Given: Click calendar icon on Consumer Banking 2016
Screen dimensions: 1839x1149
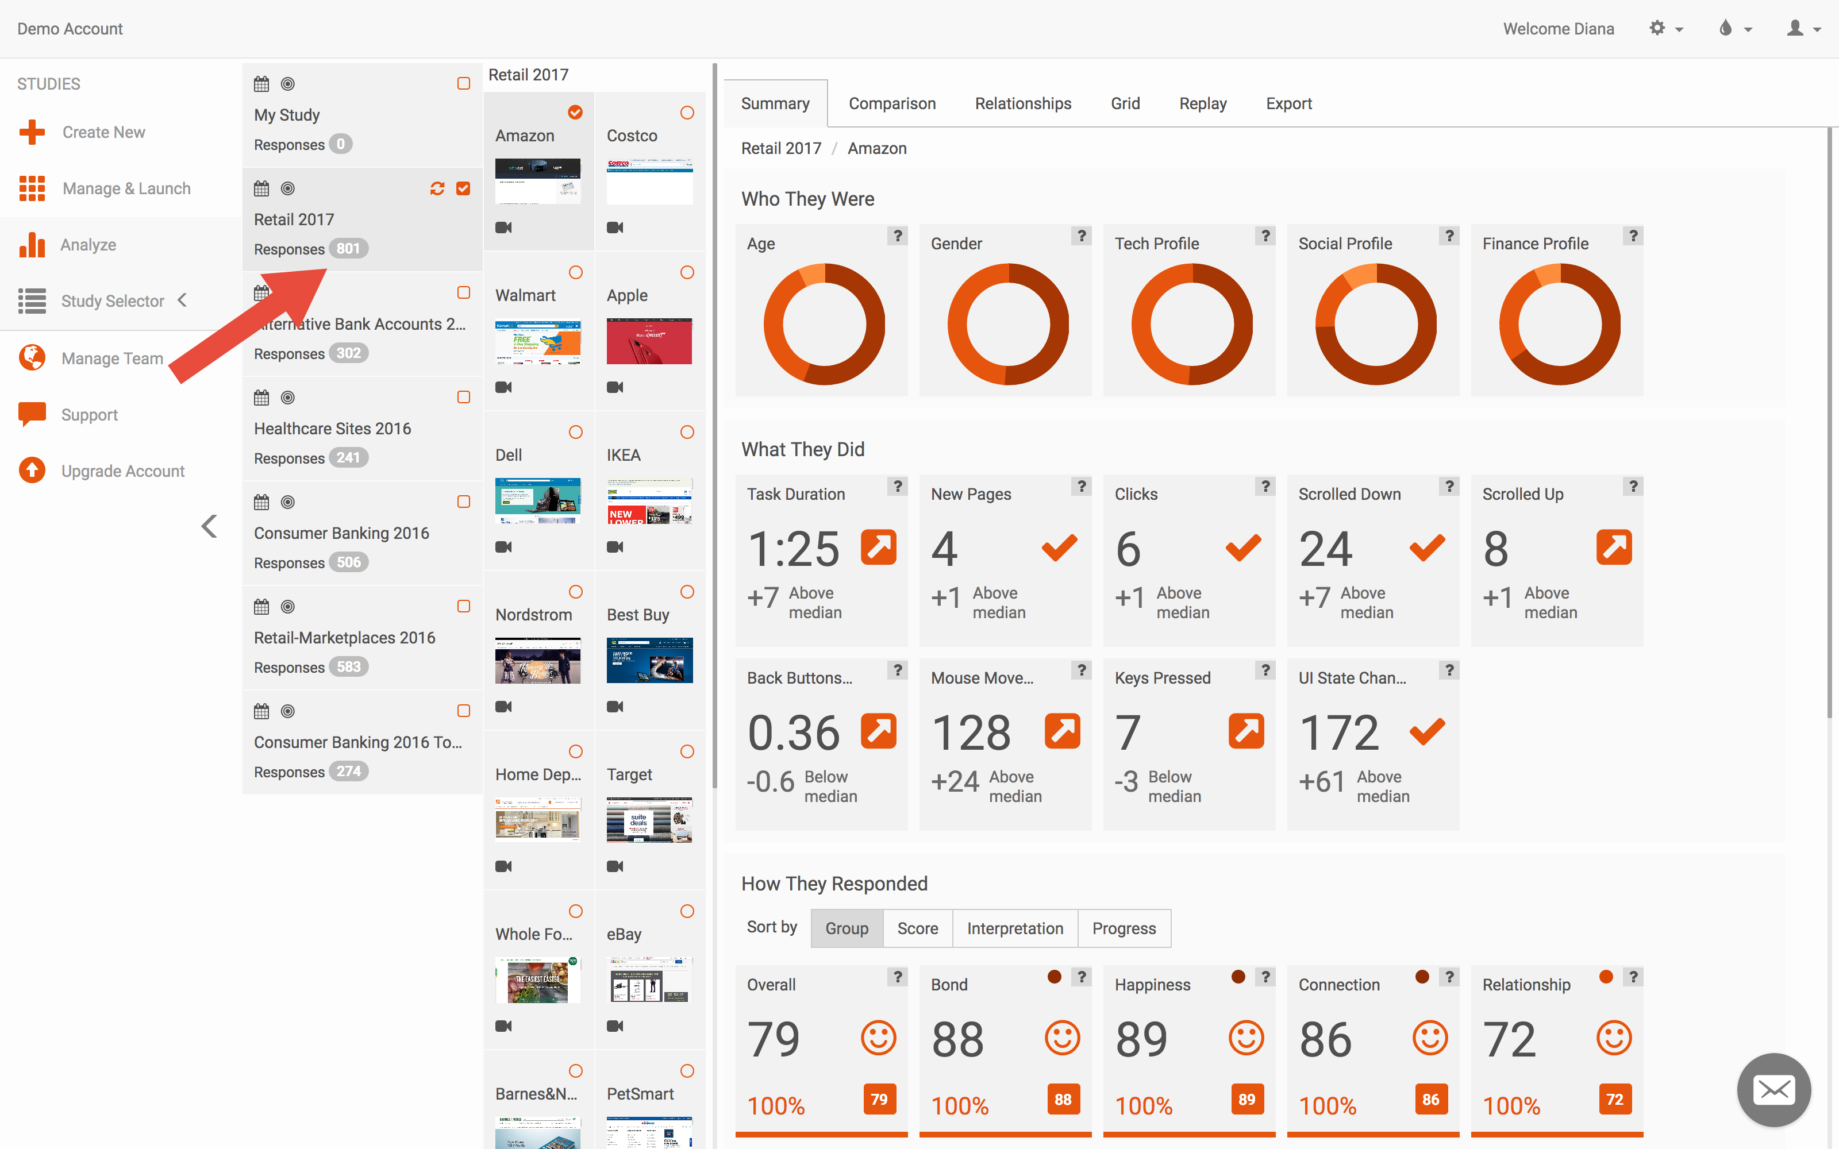Looking at the screenshot, I should [x=261, y=502].
